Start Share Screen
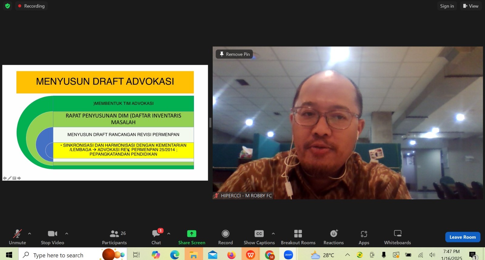485x260 pixels. coord(192,237)
